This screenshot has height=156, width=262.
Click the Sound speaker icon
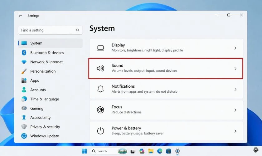100,68
